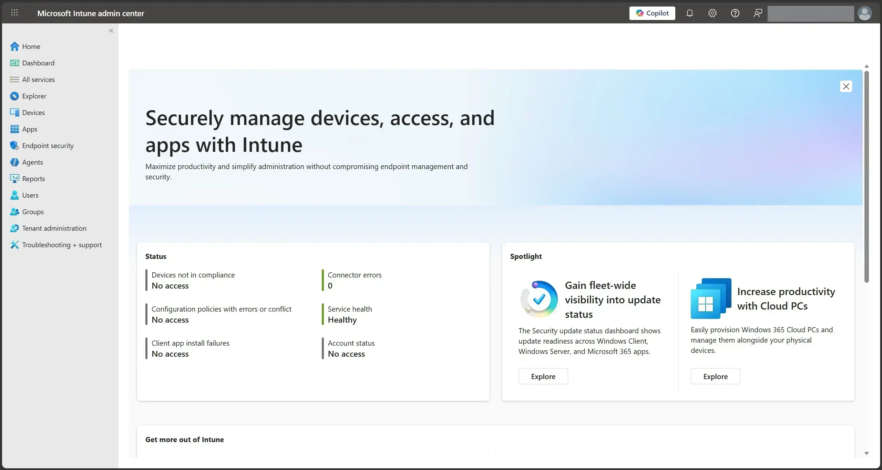The width and height of the screenshot is (882, 470).
Task: Click the Devices monitor icon
Action: (14, 113)
